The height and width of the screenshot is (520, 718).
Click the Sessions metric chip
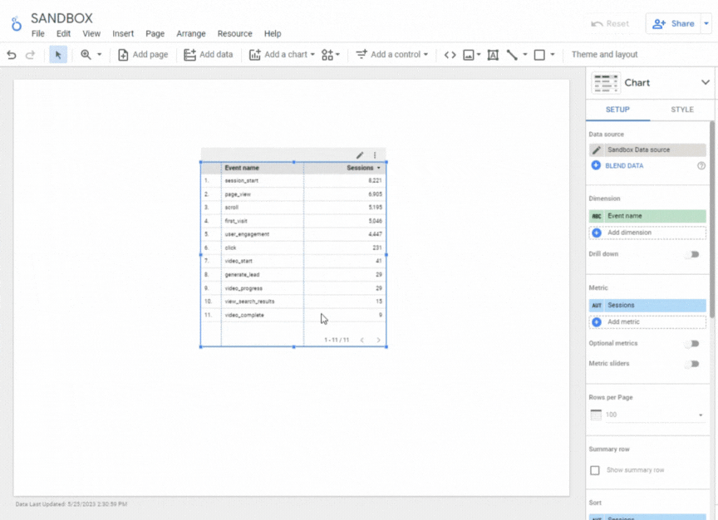pyautogui.click(x=647, y=306)
